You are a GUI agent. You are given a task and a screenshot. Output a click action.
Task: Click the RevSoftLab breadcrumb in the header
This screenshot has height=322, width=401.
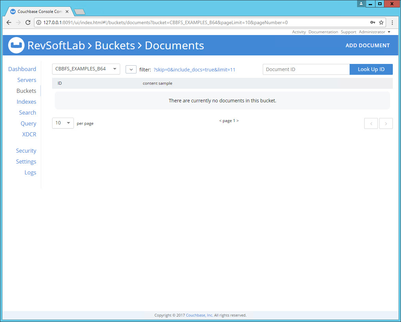click(56, 46)
